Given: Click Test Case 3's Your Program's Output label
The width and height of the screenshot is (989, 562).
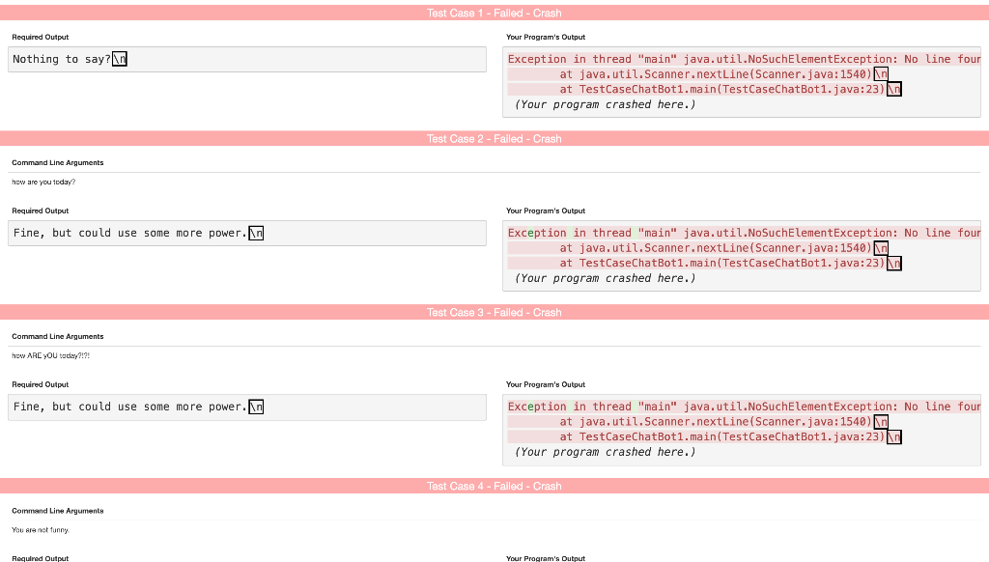Looking at the screenshot, I should 546,384.
